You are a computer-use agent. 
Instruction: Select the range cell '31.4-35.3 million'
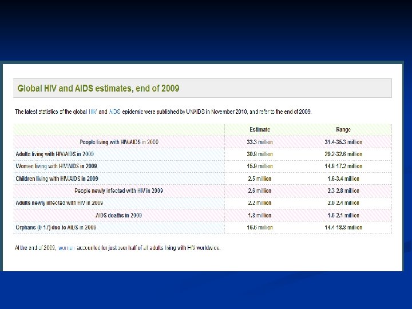coord(343,142)
